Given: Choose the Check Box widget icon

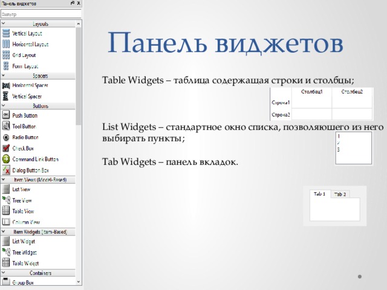Looking at the screenshot, I should (6, 148).
